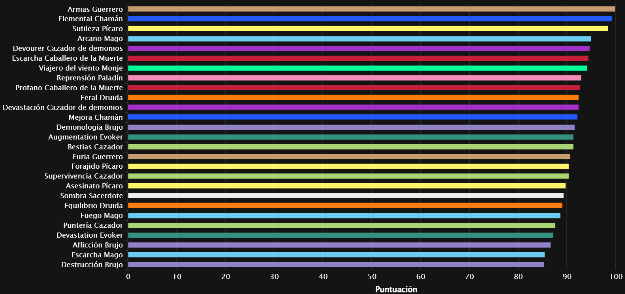Click the Arcano Mago light blue bar
The width and height of the screenshot is (625, 294).
(x=360, y=39)
